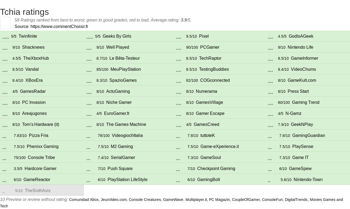
Task: Open the commentChoisir.fr source link
Action: [59, 26]
